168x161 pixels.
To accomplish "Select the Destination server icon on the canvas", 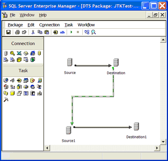I will click(116, 62).
